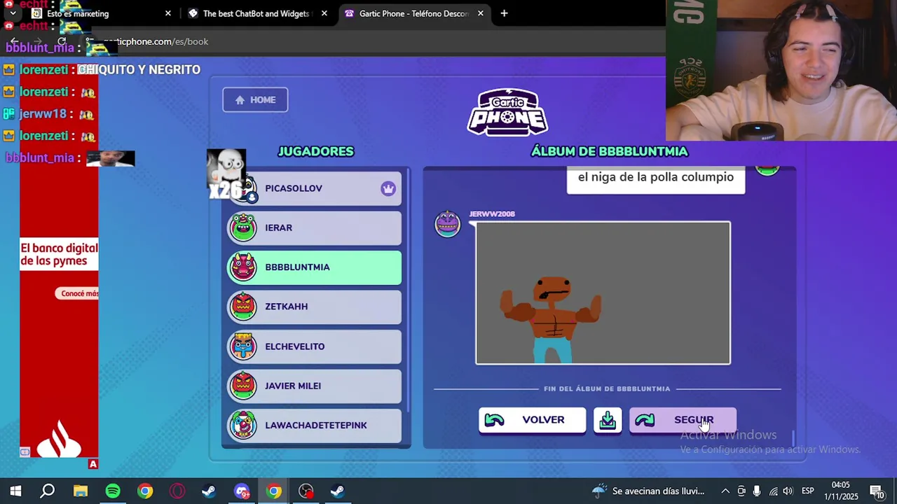Click the microphone tray icon
Viewport: 897px width, 504px height.
pos(757,491)
